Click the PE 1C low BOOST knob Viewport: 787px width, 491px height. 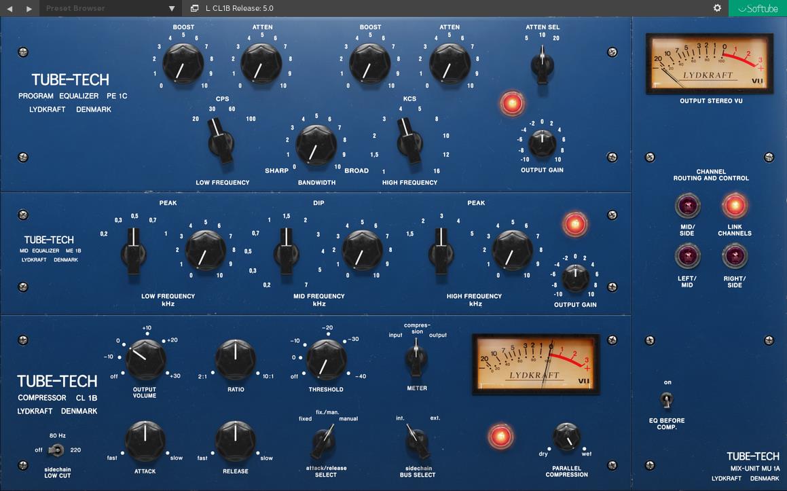tap(183, 65)
